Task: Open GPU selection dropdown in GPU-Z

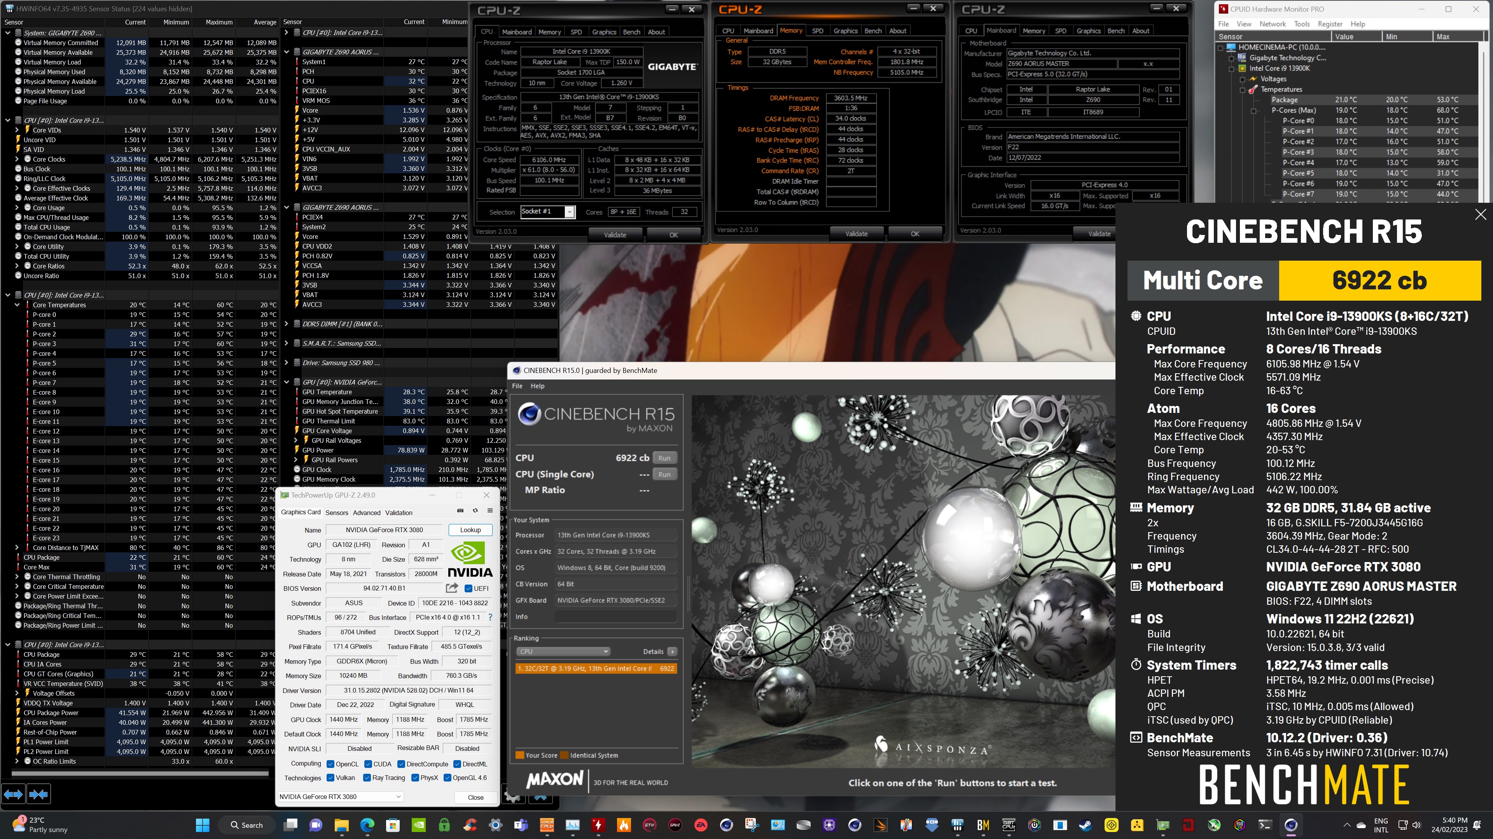Action: (x=340, y=797)
